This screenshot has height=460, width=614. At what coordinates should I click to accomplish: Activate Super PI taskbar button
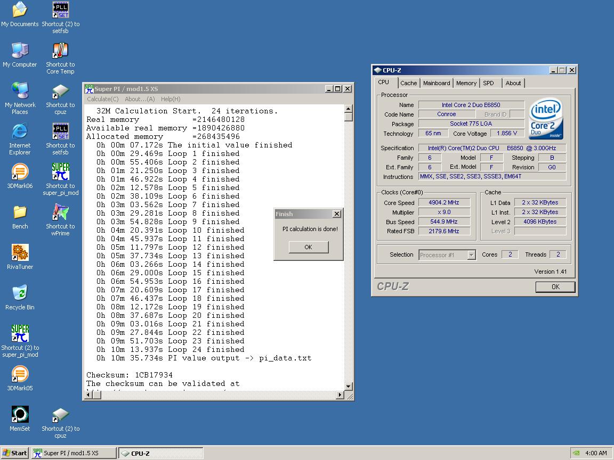pyautogui.click(x=74, y=454)
